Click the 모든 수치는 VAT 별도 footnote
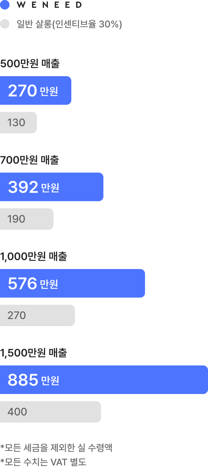Viewport: 208px width, 469px height. (x=43, y=462)
